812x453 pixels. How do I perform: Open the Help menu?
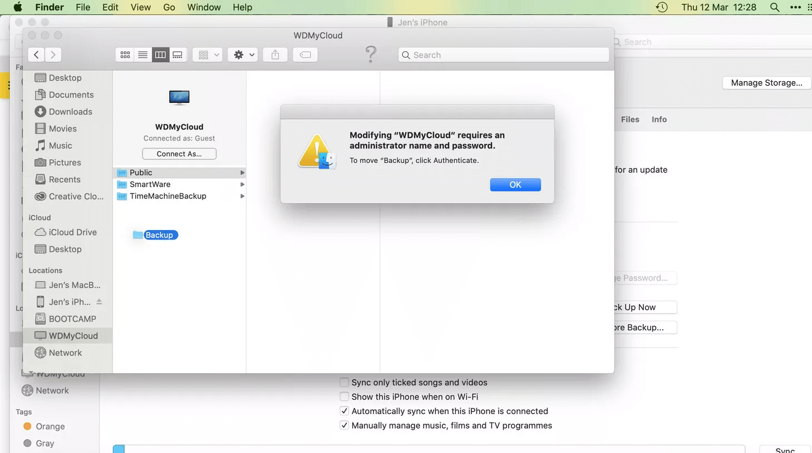[x=243, y=7]
